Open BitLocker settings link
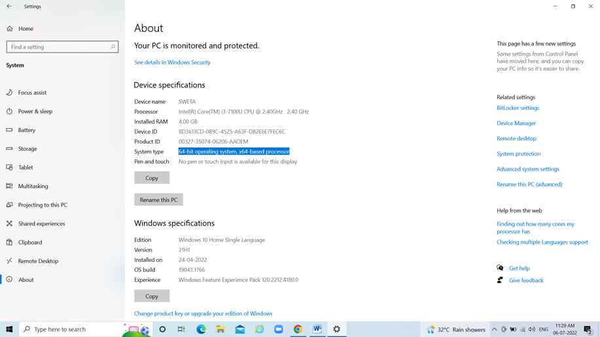Image resolution: width=600 pixels, height=337 pixels. click(x=518, y=108)
